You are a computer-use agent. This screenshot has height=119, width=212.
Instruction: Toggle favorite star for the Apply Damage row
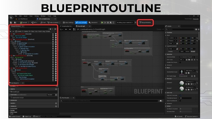(x=53, y=43)
